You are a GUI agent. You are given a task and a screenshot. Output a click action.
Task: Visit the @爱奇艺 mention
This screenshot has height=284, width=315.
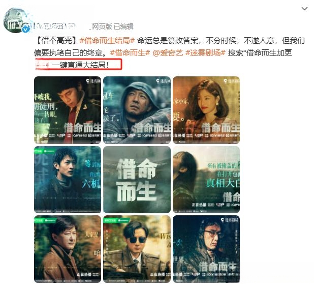(168, 53)
